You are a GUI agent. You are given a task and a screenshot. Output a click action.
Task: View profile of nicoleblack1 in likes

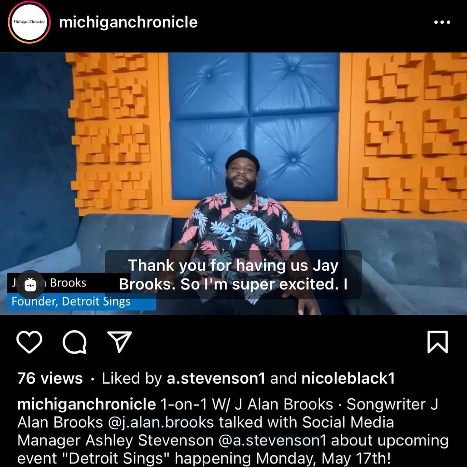(348, 378)
